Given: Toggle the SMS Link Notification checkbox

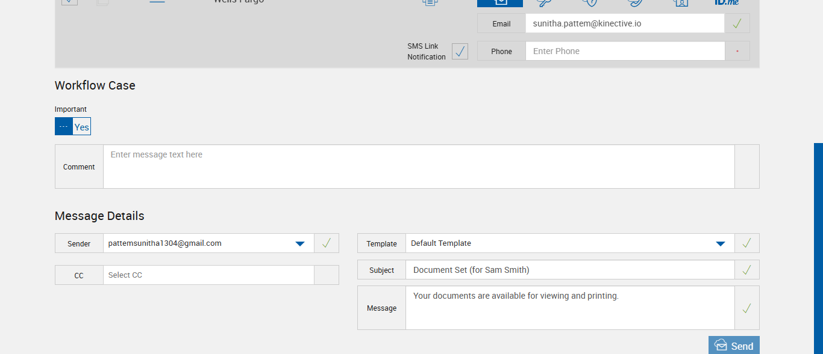Looking at the screenshot, I should tap(460, 52).
